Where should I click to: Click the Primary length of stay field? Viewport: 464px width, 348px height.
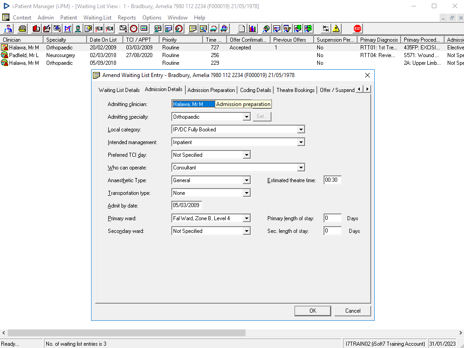point(333,218)
